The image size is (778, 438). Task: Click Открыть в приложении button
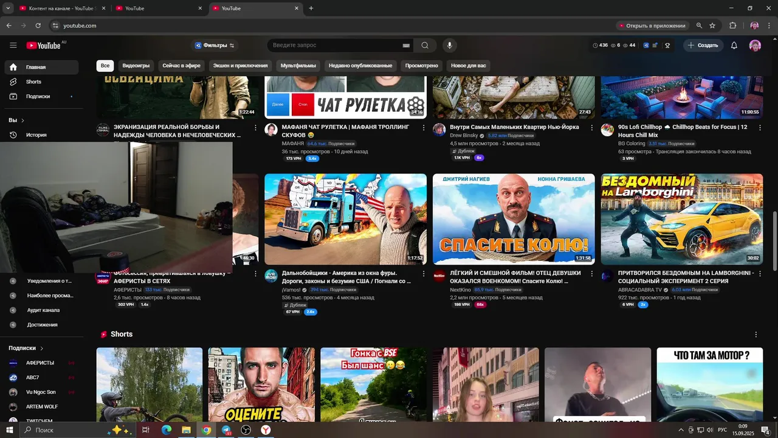point(652,26)
